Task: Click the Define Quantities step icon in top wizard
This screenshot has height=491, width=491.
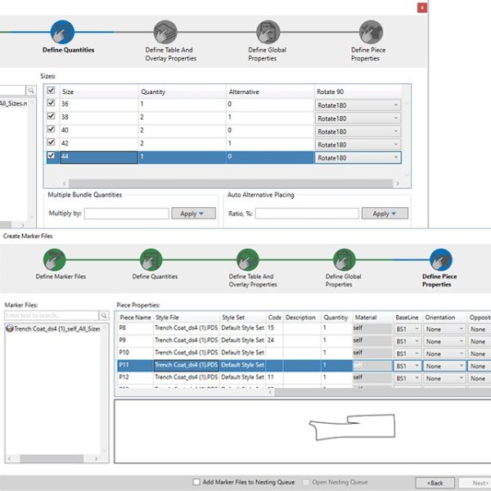Action: (62, 32)
